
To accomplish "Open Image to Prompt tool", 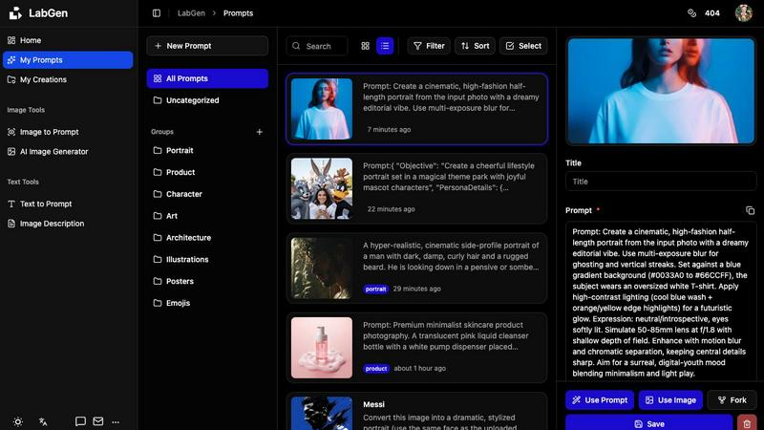I will 49,132.
